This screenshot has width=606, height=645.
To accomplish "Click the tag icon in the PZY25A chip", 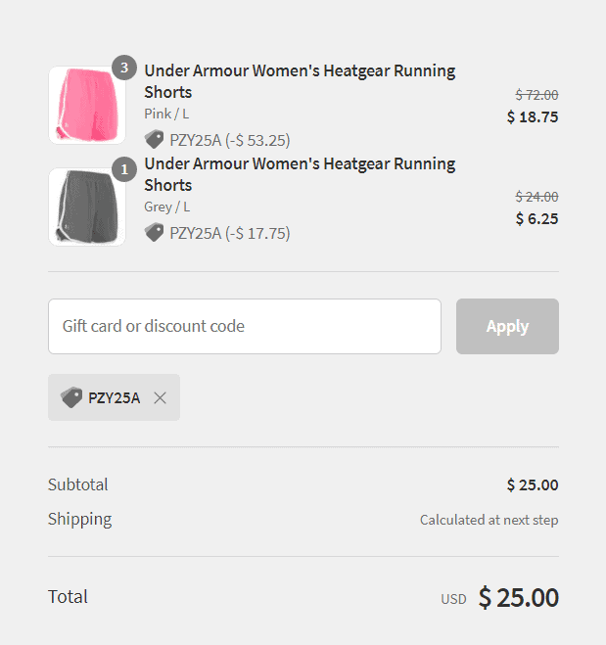I will [x=71, y=397].
